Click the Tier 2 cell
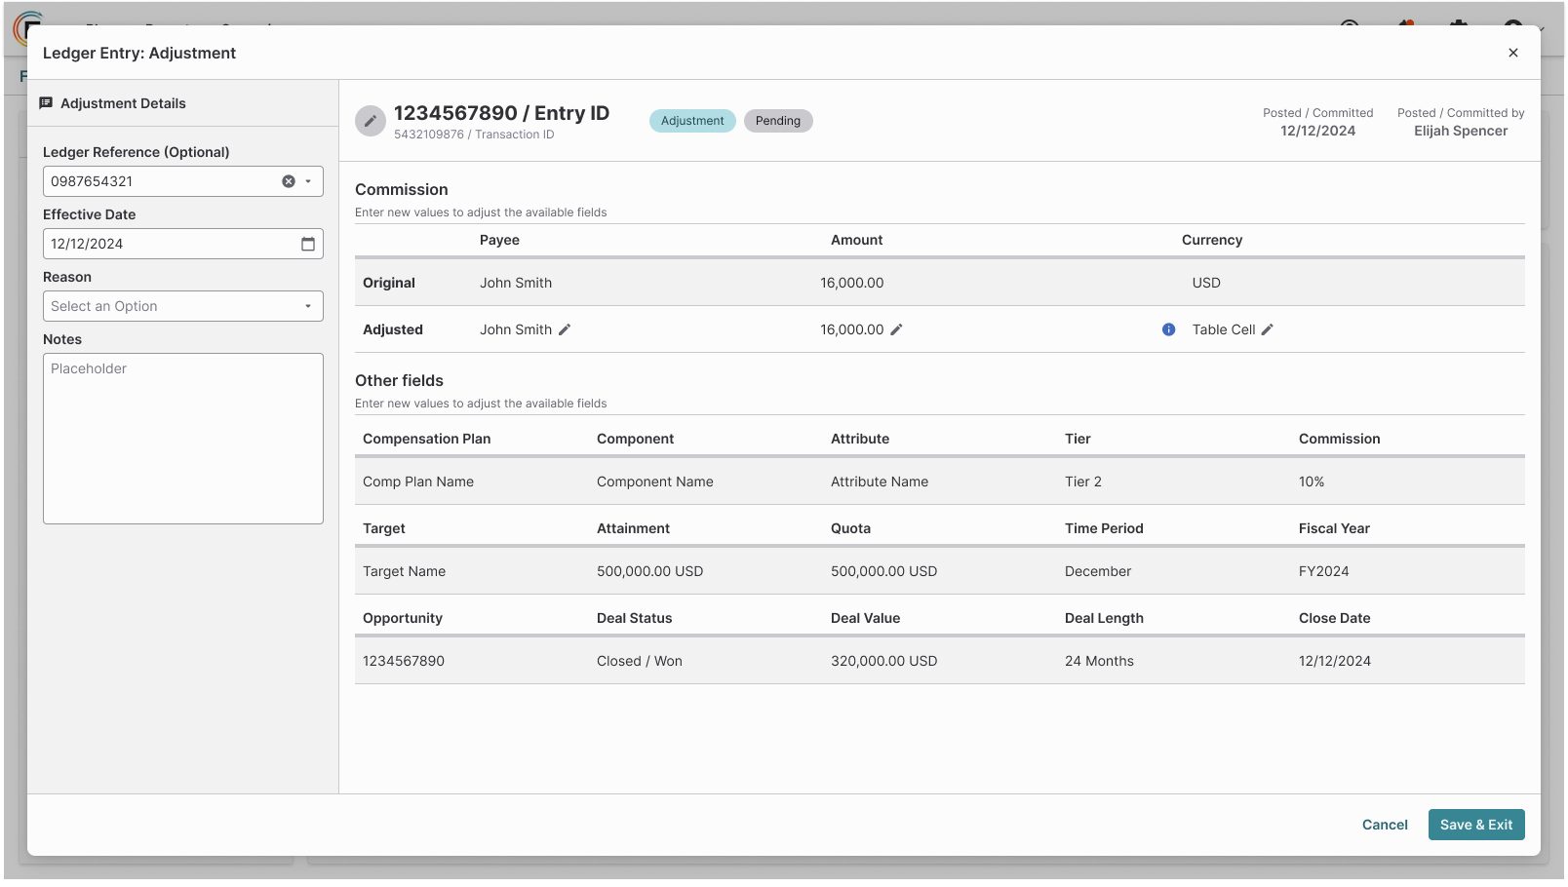Screen dimensions: 1568x887 [1083, 482]
